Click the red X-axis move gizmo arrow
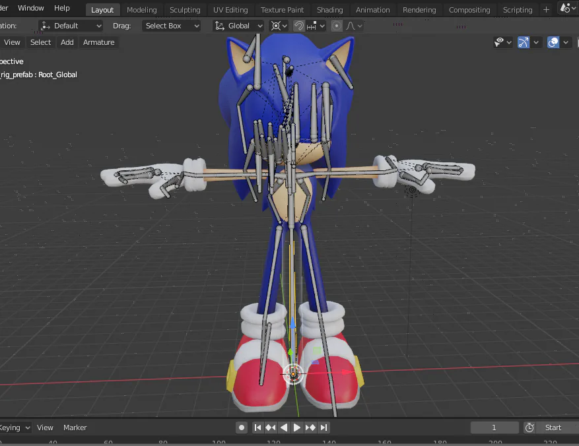 (x=347, y=372)
